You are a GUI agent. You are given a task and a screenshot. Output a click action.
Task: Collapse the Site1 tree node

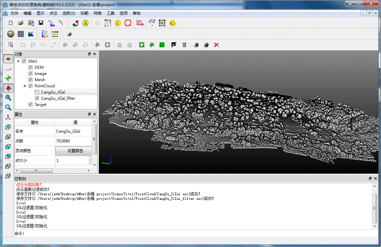click(18, 61)
